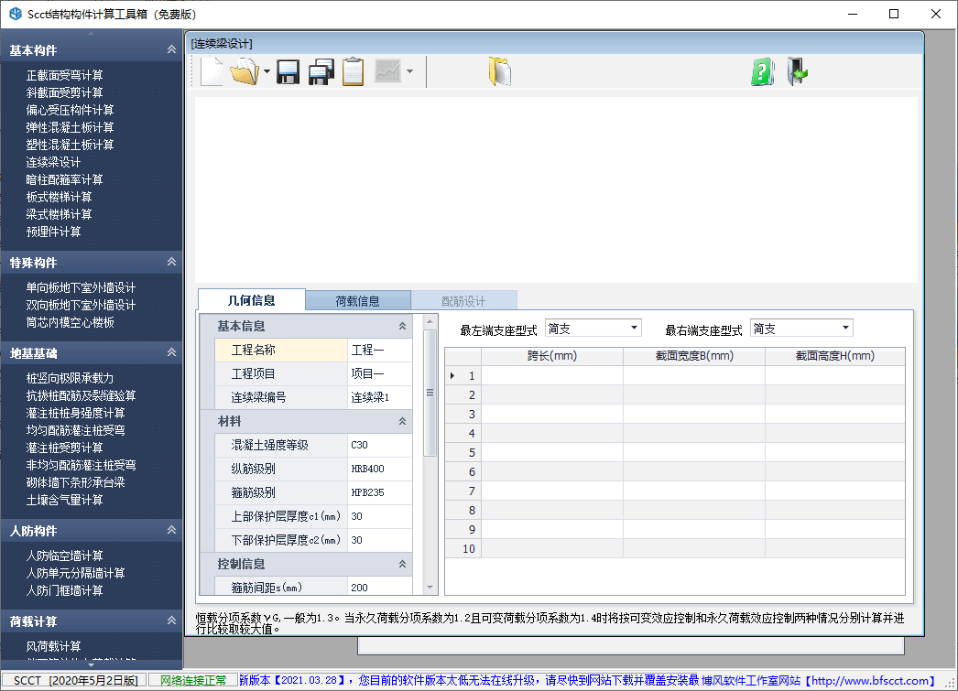Open 抗拔桩配筋及裂缝验算
This screenshot has width=958, height=691.
[81, 395]
